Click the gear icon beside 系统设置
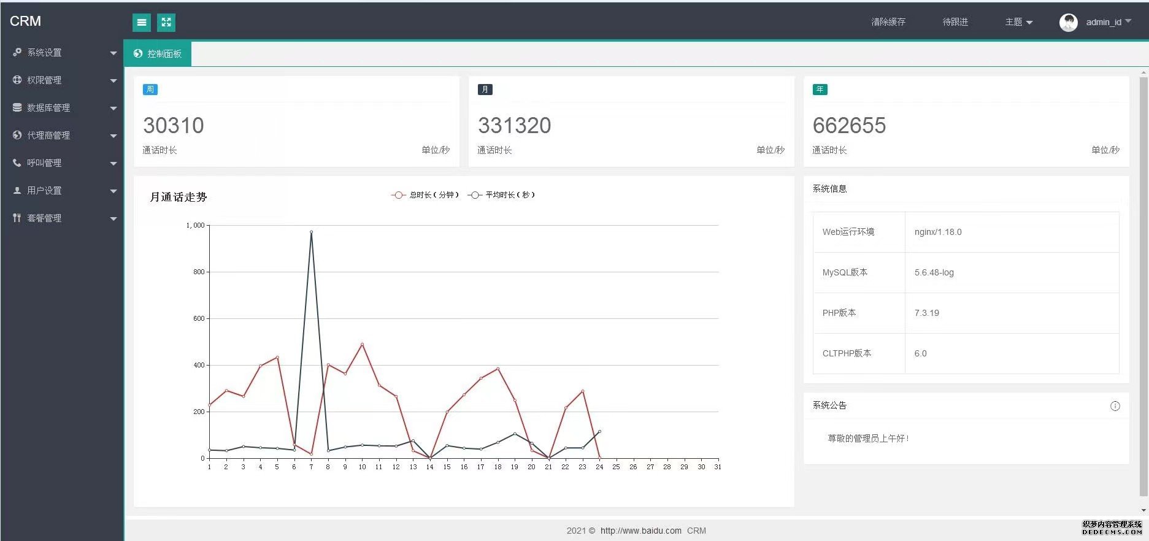1149x541 pixels. (x=17, y=53)
